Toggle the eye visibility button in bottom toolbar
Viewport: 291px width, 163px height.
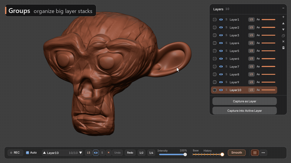pyautogui.click(x=96, y=153)
